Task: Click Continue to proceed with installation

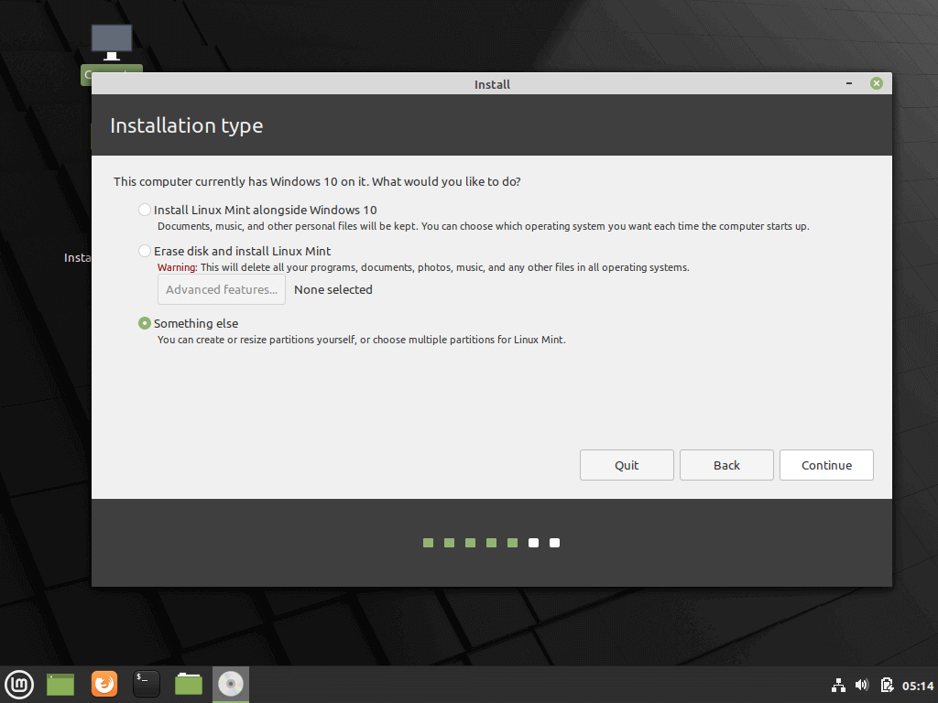Action: click(x=826, y=465)
